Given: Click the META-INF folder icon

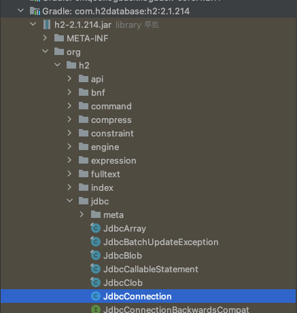Looking at the screenshot, I should [59, 38].
